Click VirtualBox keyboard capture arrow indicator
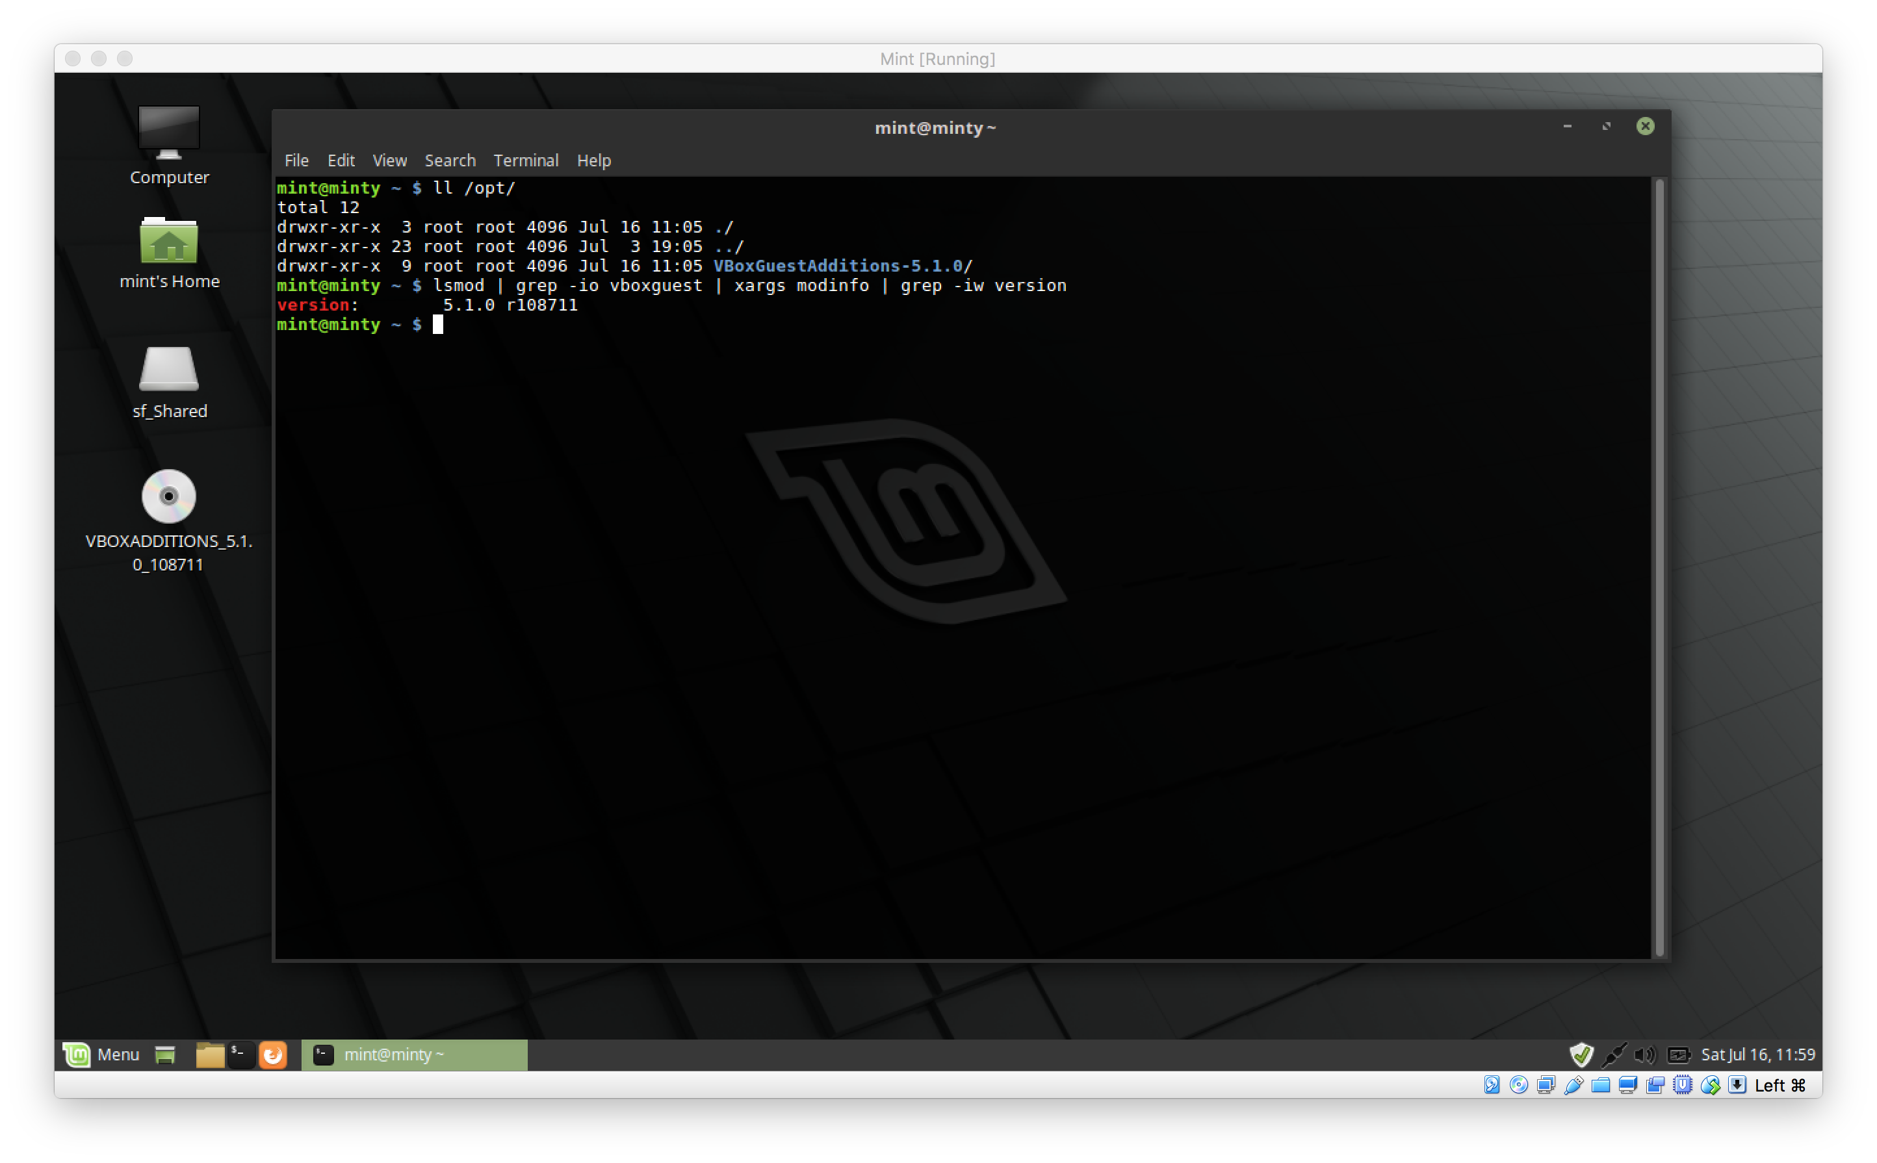Screen dimensions: 1877x1163 coord(1737,1085)
